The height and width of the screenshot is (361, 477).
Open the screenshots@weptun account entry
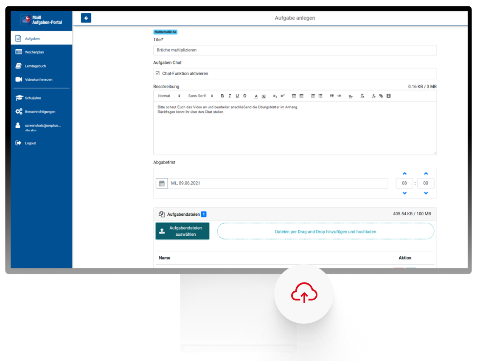point(41,127)
